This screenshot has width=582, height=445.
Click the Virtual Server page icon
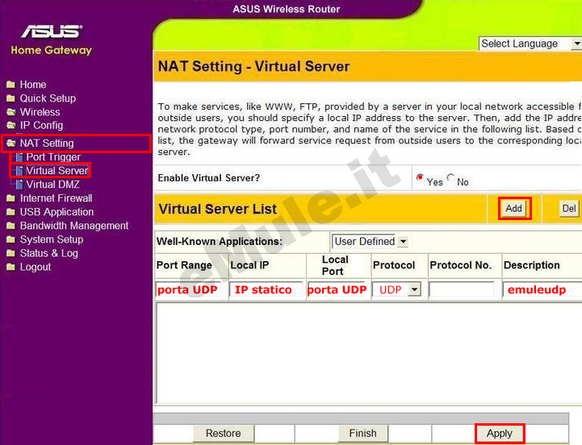(x=19, y=171)
